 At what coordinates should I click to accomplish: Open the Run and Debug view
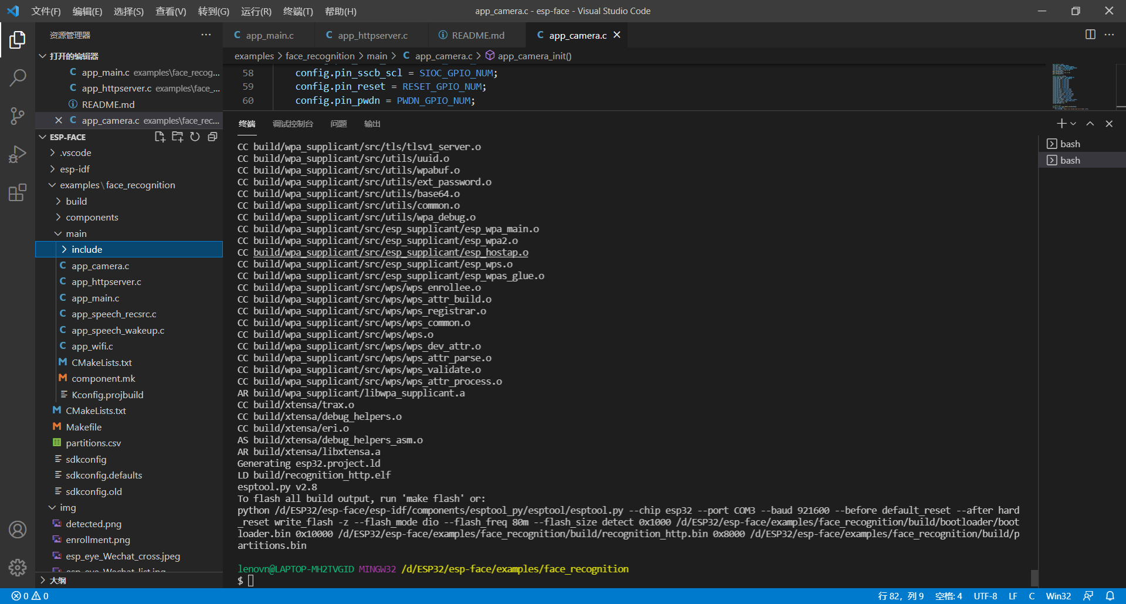click(x=18, y=154)
